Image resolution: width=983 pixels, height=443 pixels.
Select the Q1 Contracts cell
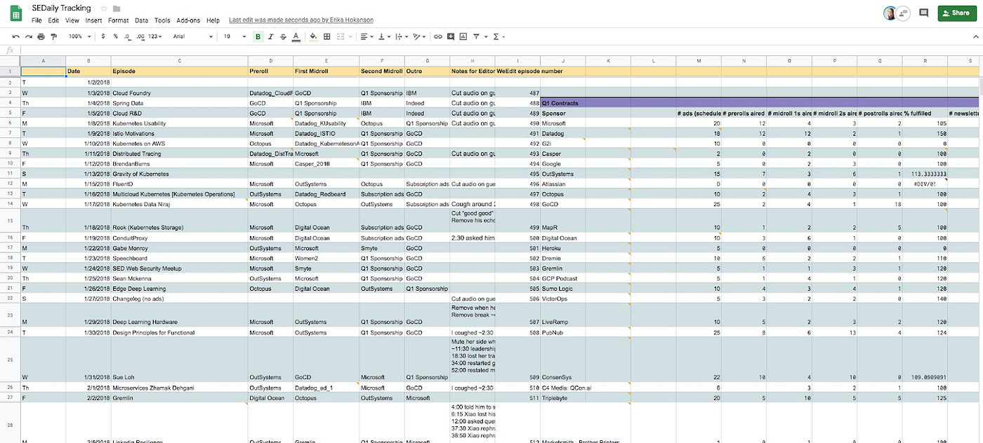[562, 103]
